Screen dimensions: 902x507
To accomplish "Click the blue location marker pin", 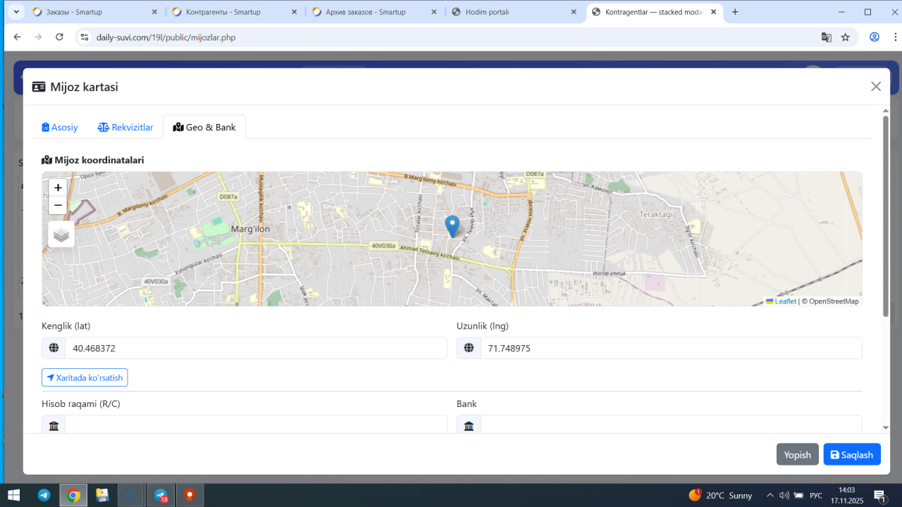I will [452, 226].
